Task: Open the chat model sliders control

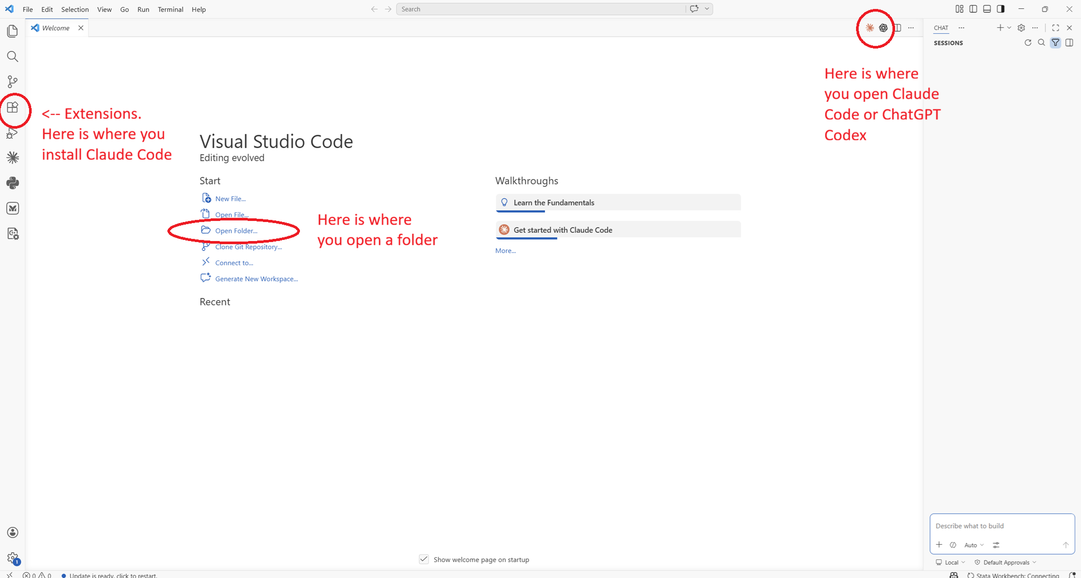Action: click(996, 545)
